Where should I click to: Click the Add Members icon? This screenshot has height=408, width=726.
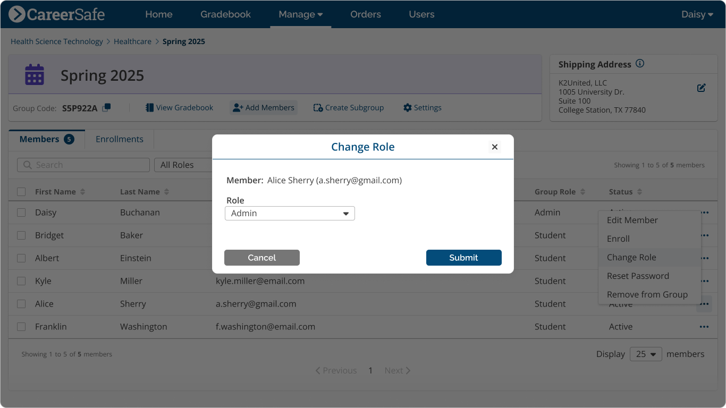point(237,107)
